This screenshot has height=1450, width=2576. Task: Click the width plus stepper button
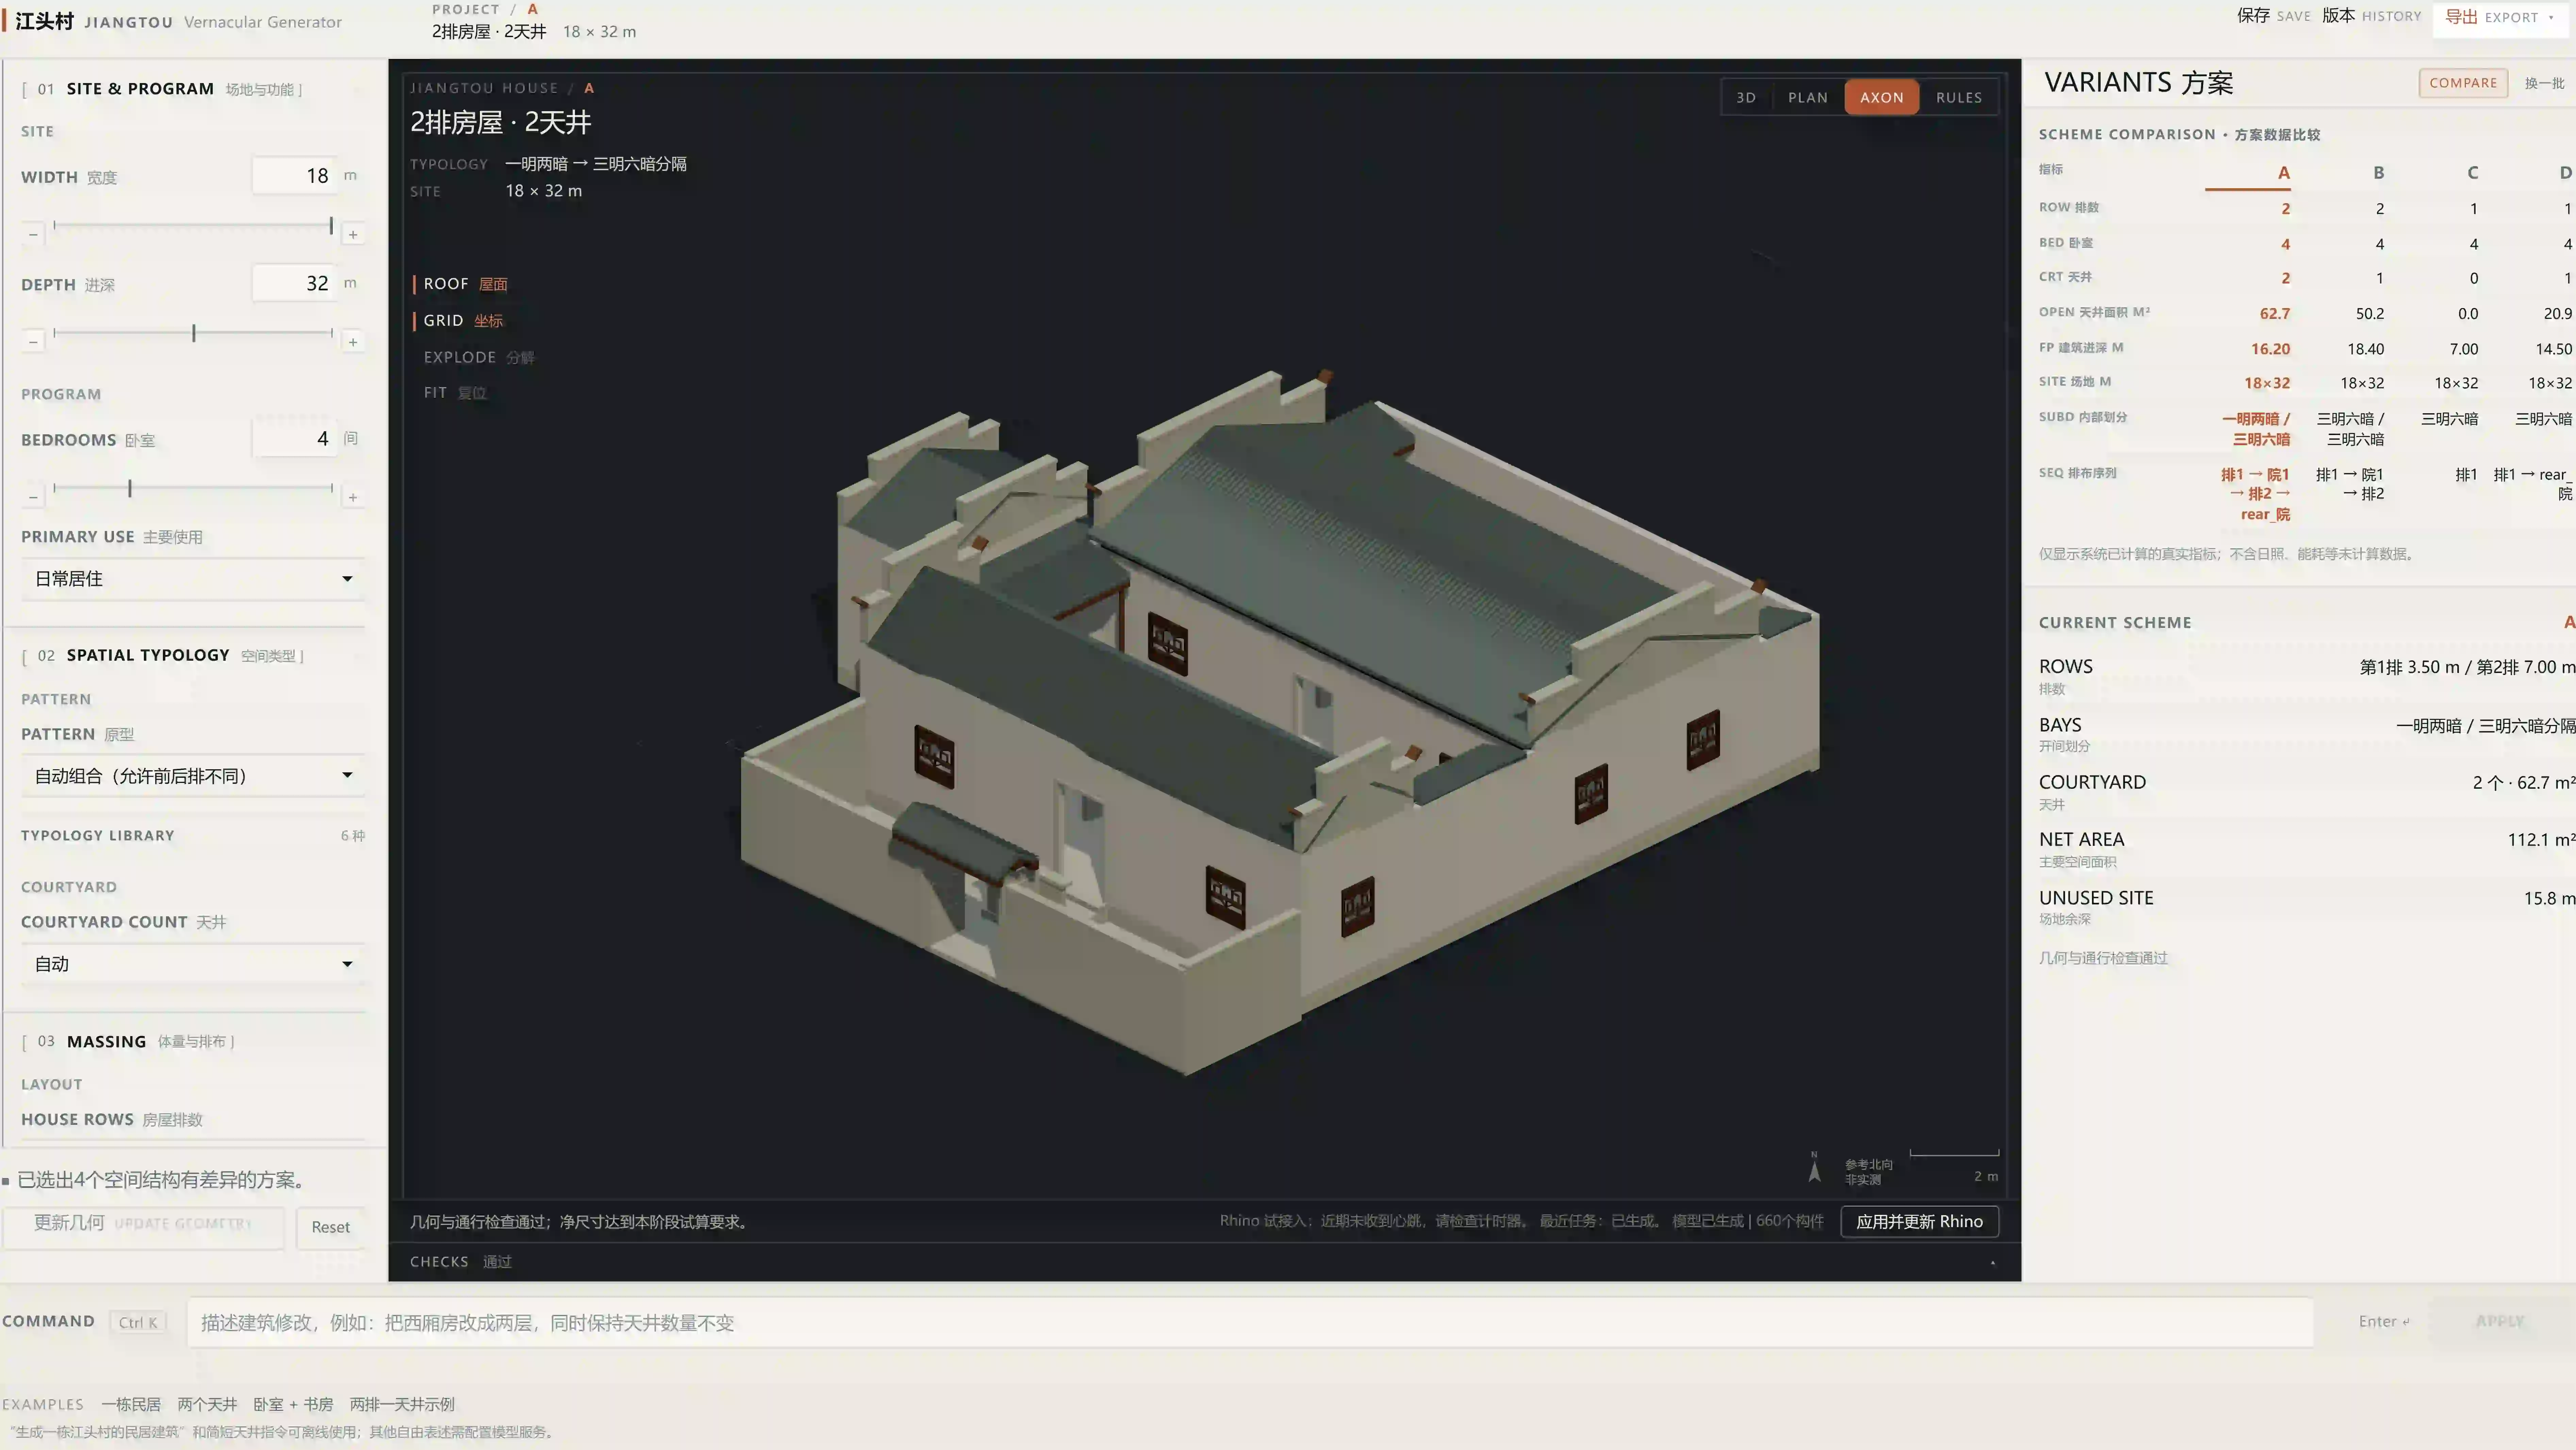tap(353, 234)
